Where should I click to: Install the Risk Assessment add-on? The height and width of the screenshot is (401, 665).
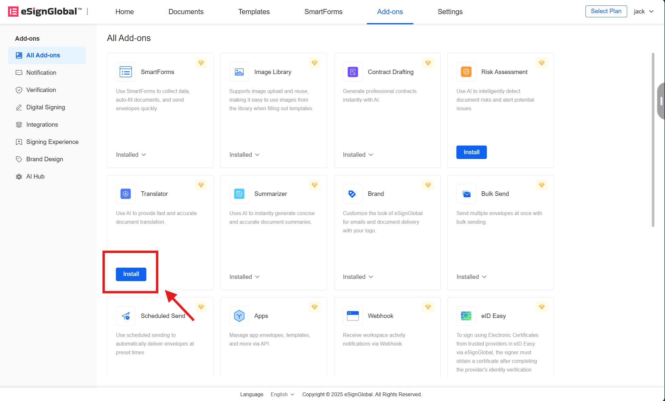coord(471,152)
